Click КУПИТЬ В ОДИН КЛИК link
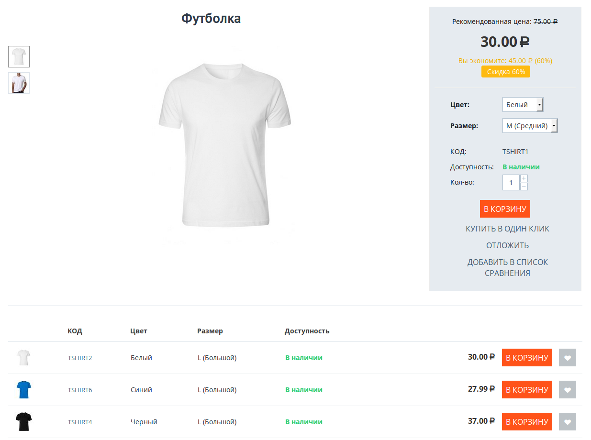 coord(507,229)
